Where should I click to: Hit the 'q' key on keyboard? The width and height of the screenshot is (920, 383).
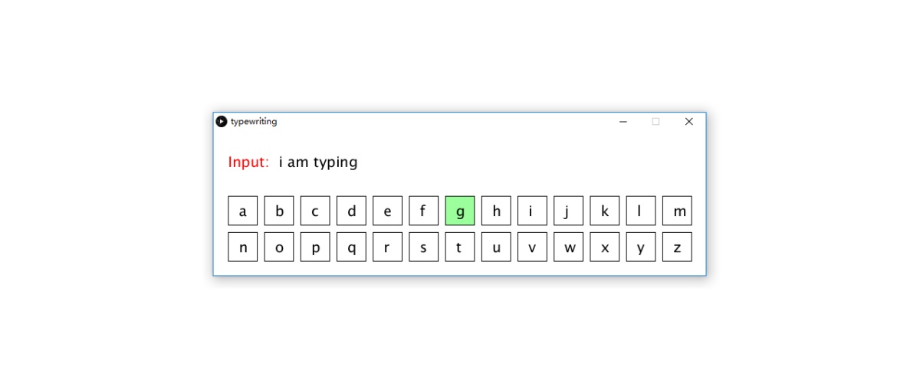coord(351,247)
